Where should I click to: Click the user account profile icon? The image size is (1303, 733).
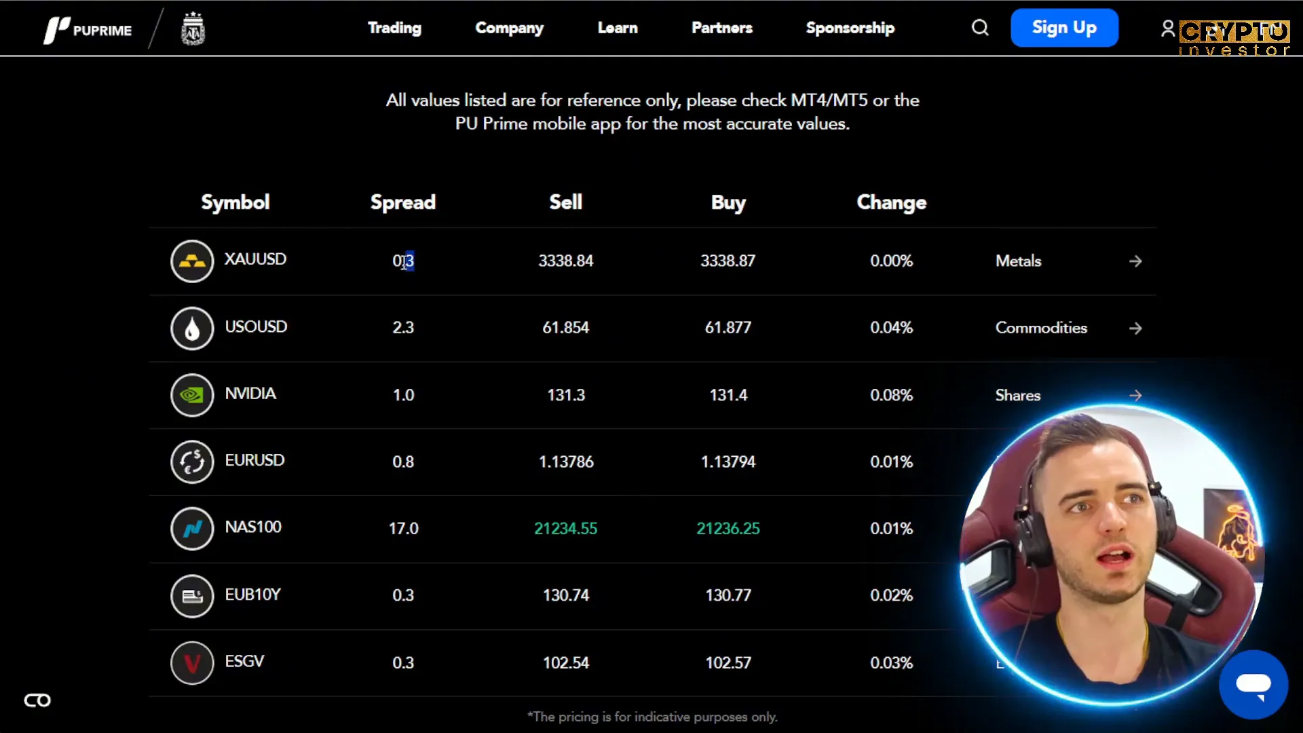pos(1167,28)
